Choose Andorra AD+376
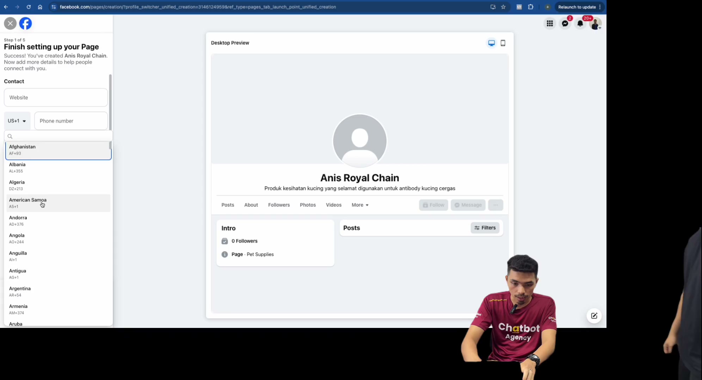 point(58,221)
